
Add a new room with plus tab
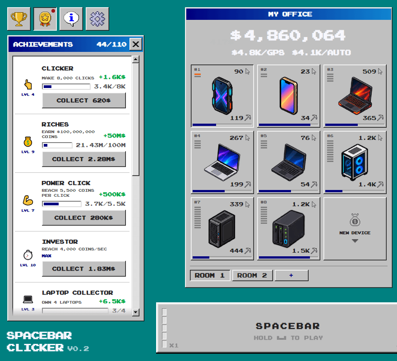[291, 275]
